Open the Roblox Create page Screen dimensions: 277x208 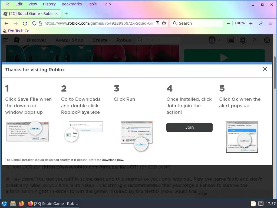click(100, 40)
